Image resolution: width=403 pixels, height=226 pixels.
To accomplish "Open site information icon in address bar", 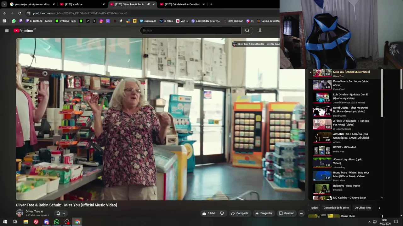I will click(x=29, y=13).
